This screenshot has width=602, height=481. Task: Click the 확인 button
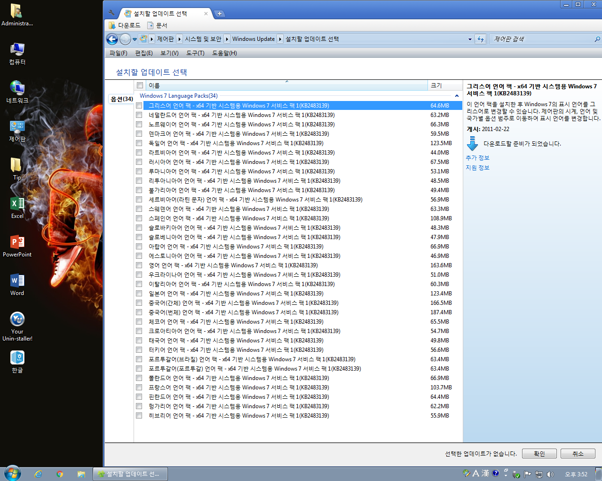click(x=539, y=454)
